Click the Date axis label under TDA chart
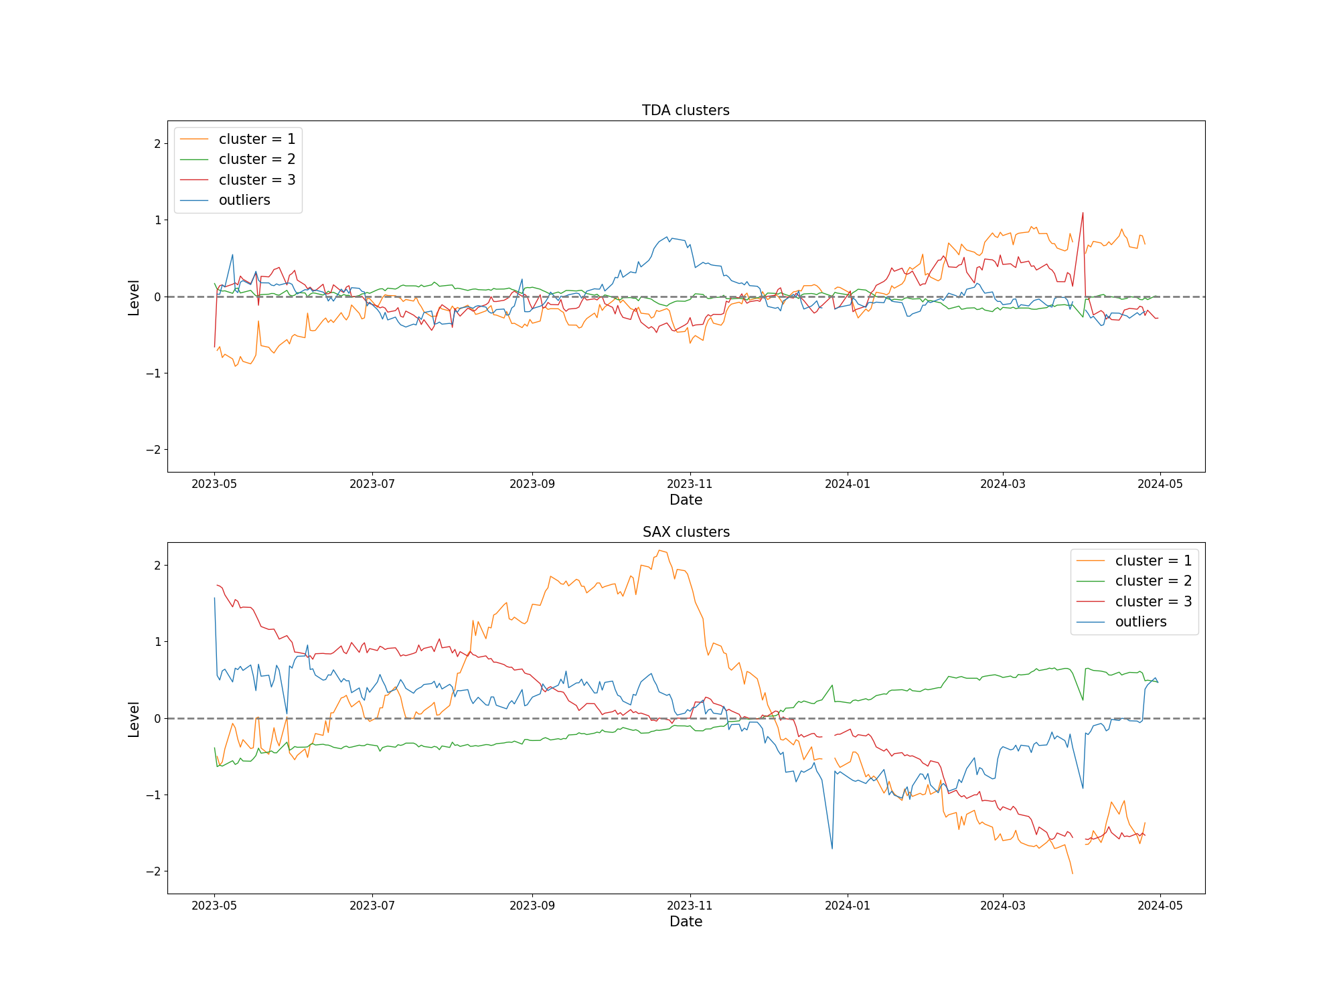This screenshot has width=1339, height=1004. [686, 500]
